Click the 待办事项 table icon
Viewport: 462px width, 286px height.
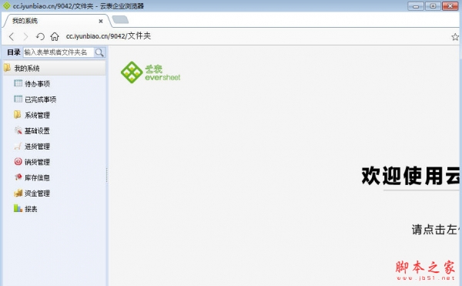coord(18,83)
